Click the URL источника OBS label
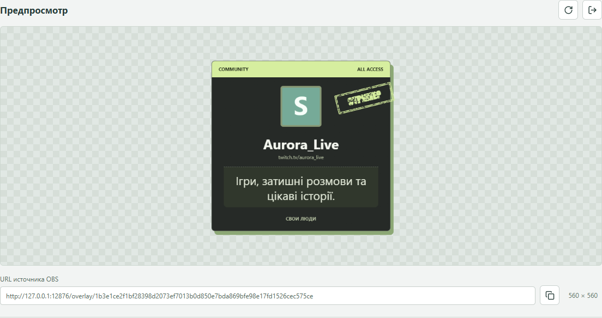 point(29,279)
